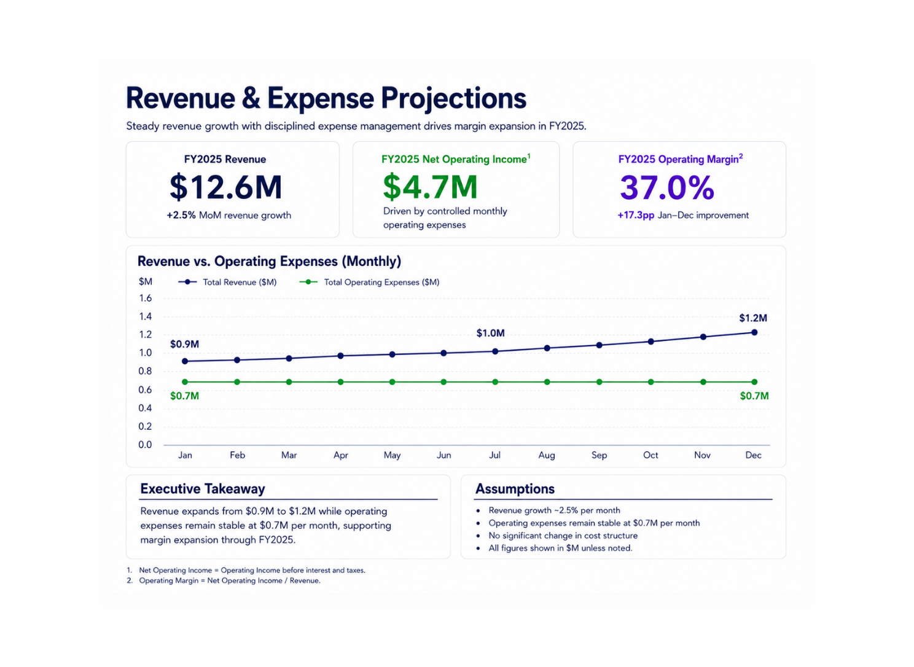Click "+17.3pp Jan–Dec improvement" text
The height and width of the screenshot is (667, 914).
click(683, 215)
